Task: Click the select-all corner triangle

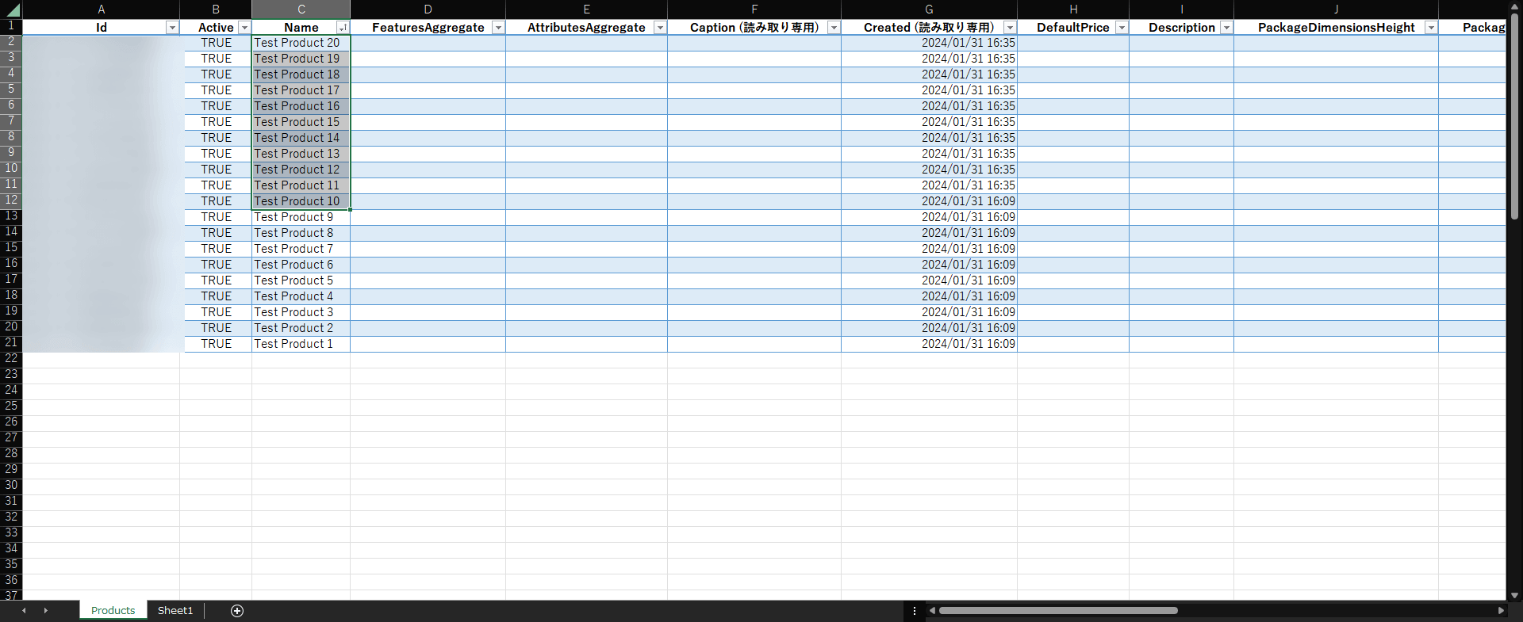Action: tap(12, 10)
